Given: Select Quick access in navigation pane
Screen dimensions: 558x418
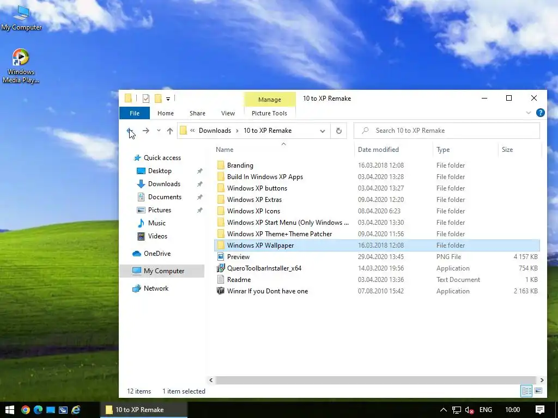Looking at the screenshot, I should click(162, 158).
